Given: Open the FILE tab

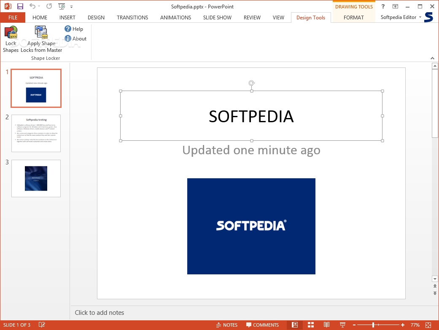Looking at the screenshot, I should pyautogui.click(x=13, y=17).
